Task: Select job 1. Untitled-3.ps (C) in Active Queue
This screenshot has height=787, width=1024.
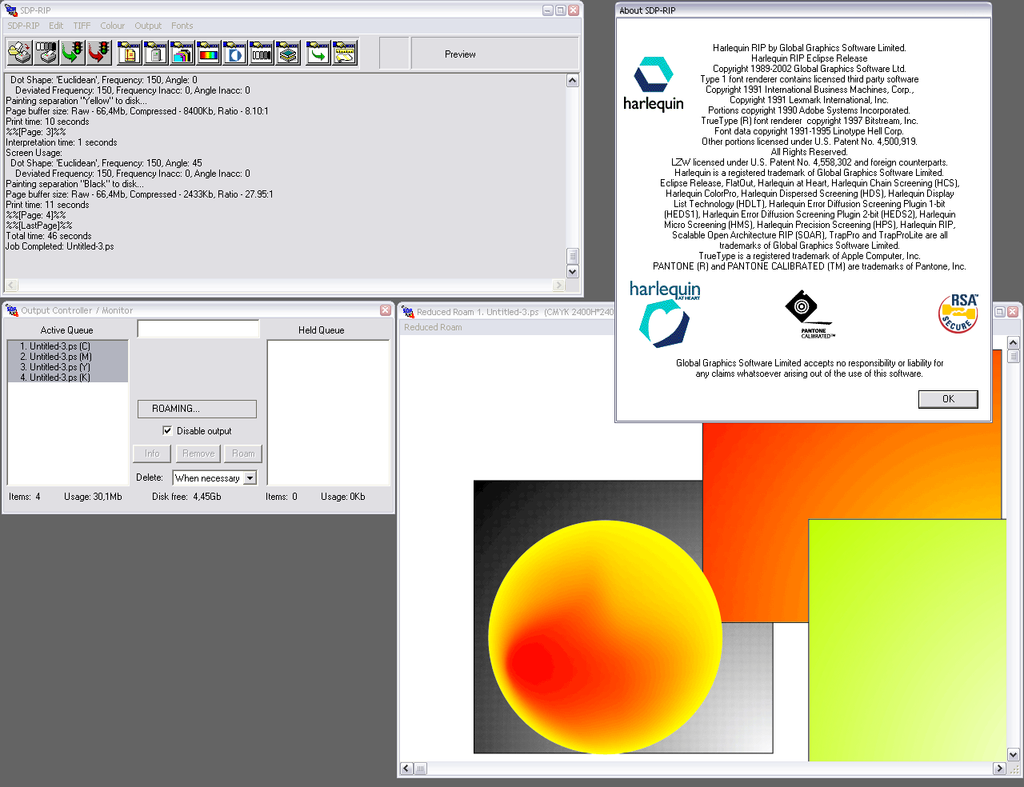Action: point(68,346)
